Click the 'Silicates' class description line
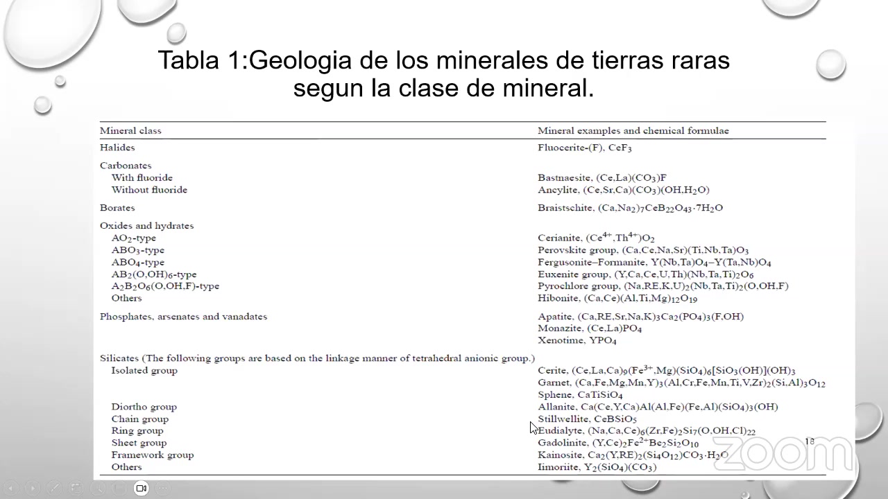This screenshot has width=888, height=499. 317,358
